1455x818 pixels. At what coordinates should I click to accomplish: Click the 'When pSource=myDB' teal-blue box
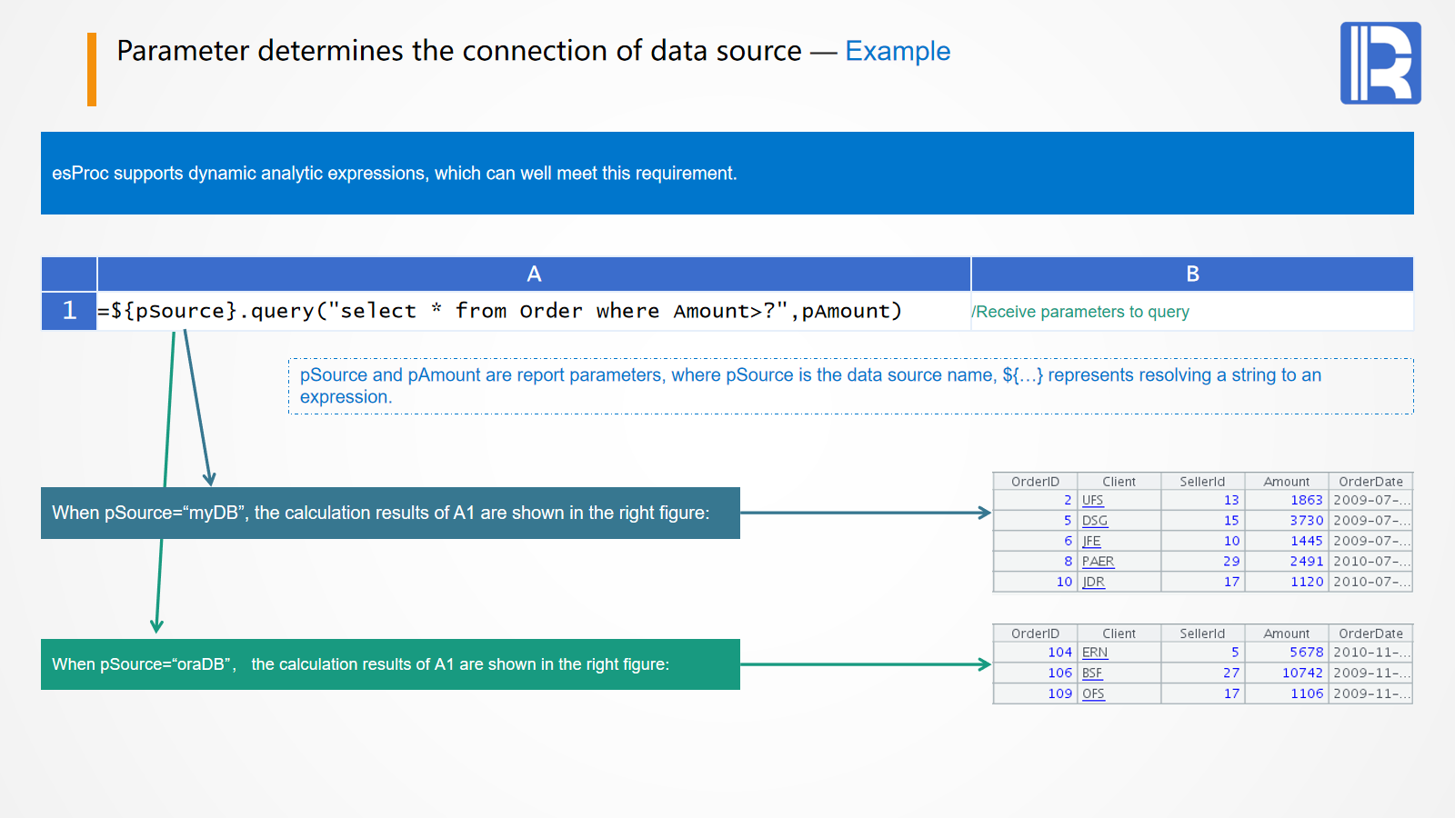click(390, 513)
